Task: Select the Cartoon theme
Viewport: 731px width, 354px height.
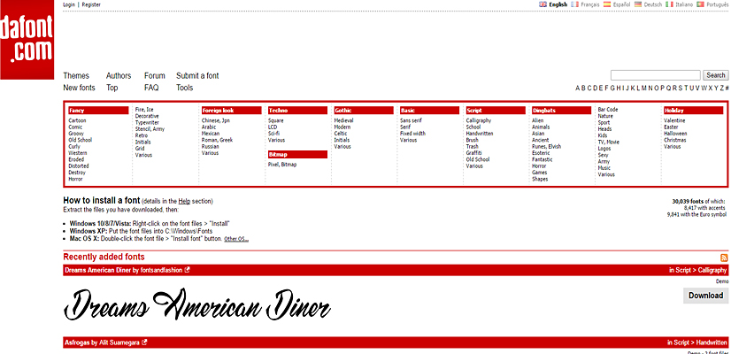Action: [x=77, y=120]
